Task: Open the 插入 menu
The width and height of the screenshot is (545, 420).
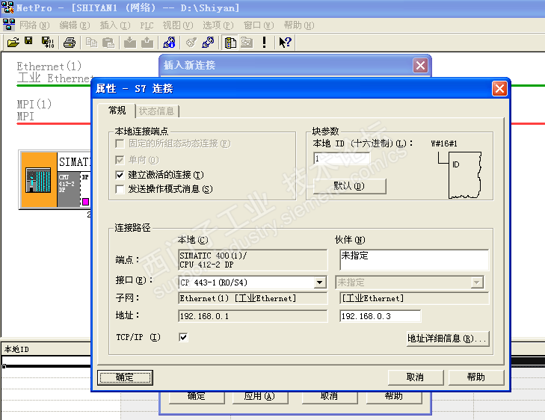Action: (x=115, y=25)
